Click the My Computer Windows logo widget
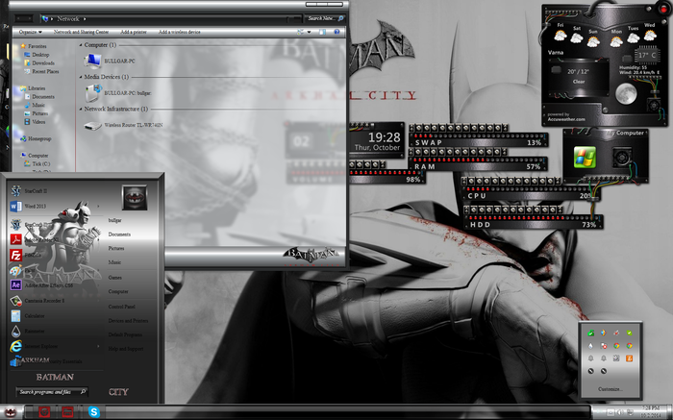Screen dimensions: 673x420 [585, 157]
